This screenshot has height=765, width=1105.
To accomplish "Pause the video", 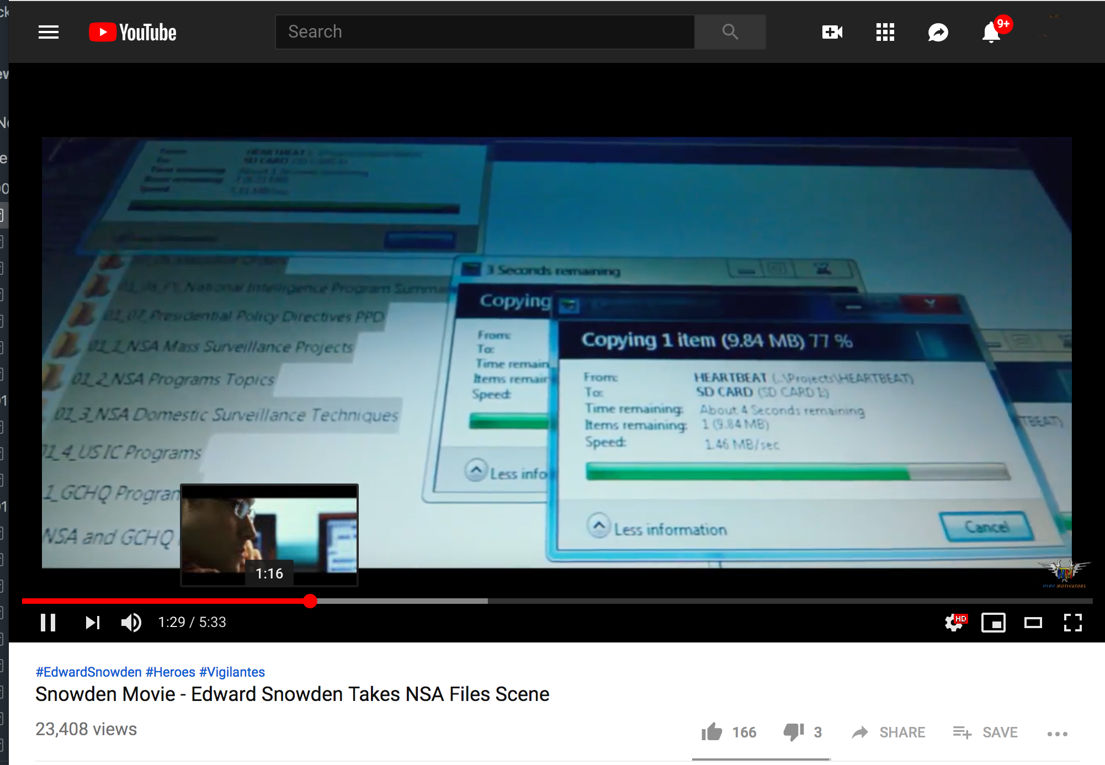I will coord(48,623).
